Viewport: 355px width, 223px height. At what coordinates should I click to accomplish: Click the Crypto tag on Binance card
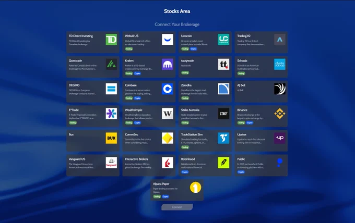point(250,122)
